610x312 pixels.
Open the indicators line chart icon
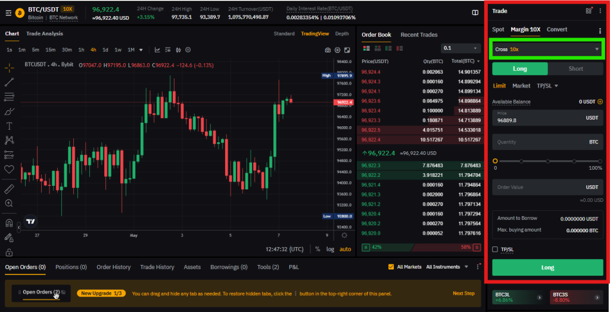(x=157, y=50)
